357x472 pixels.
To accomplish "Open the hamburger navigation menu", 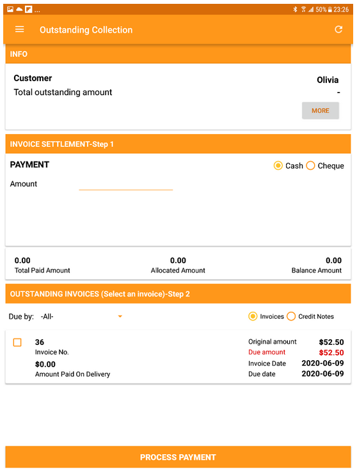I will click(x=20, y=29).
